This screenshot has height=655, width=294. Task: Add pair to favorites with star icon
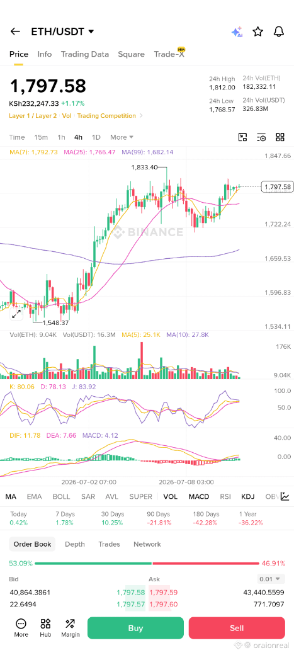[x=258, y=31]
